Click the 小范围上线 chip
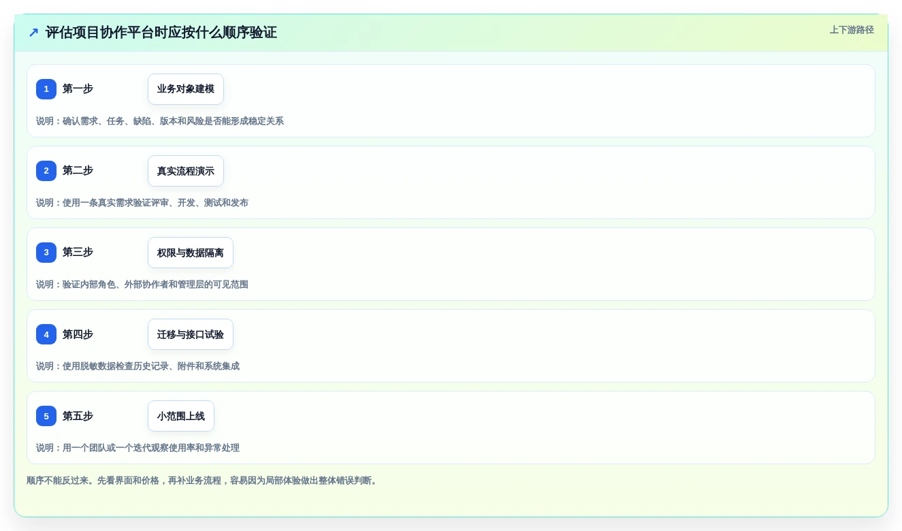Screen dimensions: 902x531 (181, 416)
